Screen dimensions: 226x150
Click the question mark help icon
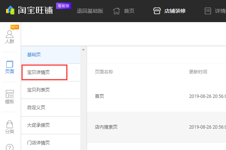(x=10, y=147)
